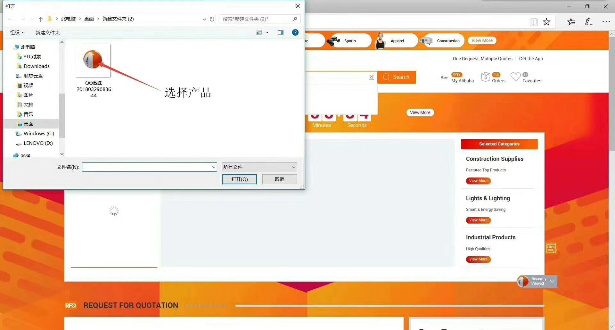The width and height of the screenshot is (615, 330).
Task: Open help in the file dialog
Action: tap(295, 32)
